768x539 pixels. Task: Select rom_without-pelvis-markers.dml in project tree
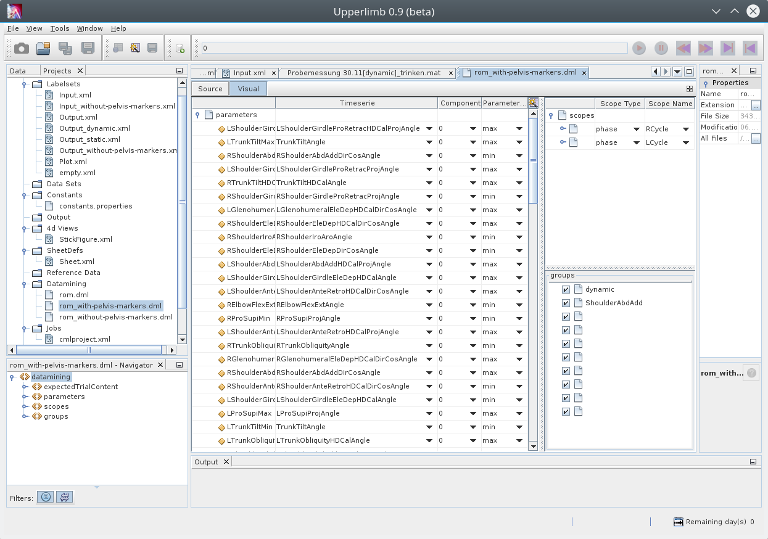[x=115, y=317]
